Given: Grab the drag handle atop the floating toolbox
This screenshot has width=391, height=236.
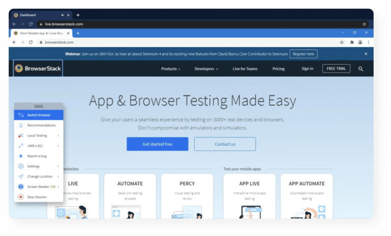Looking at the screenshot, I should pyautogui.click(x=39, y=106).
